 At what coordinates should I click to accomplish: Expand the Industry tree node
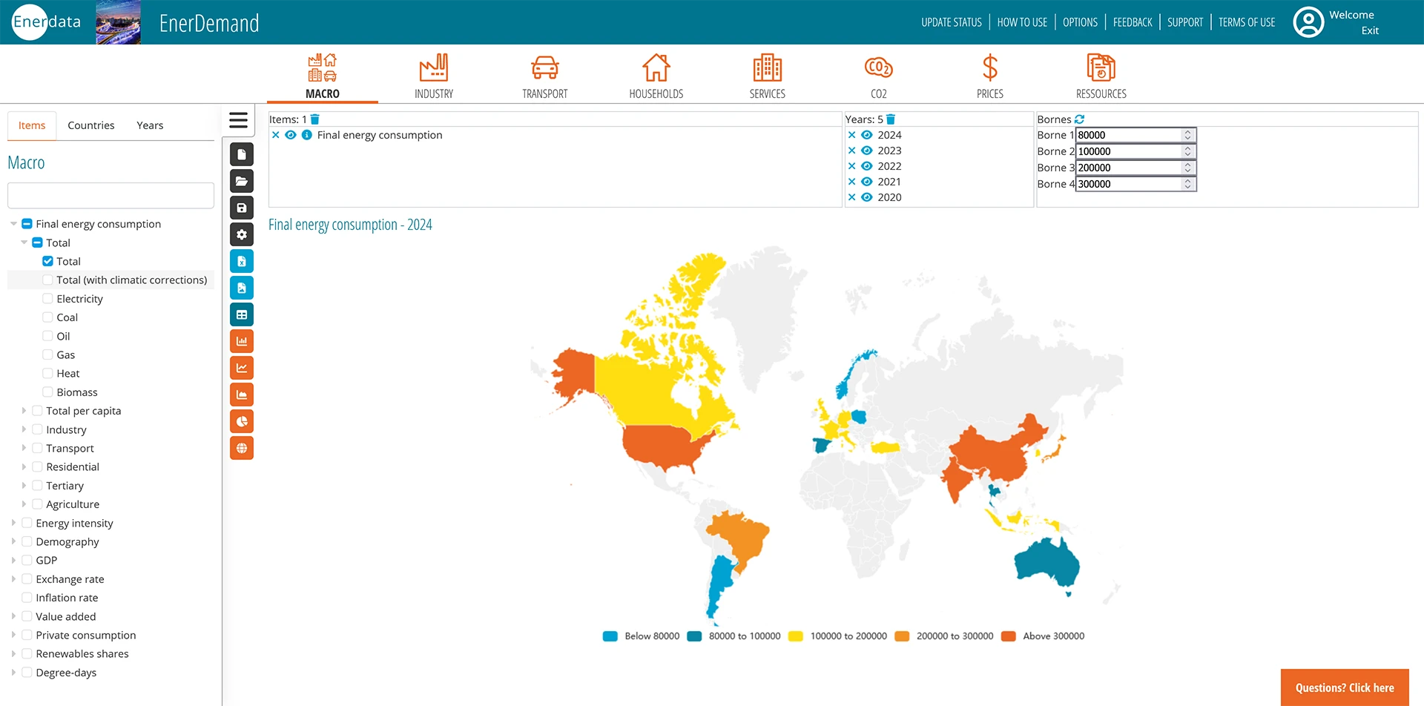click(24, 429)
